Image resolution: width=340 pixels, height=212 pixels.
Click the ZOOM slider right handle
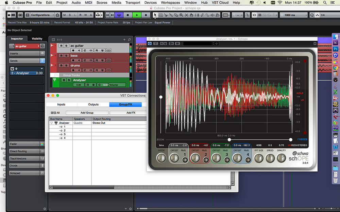(291, 139)
